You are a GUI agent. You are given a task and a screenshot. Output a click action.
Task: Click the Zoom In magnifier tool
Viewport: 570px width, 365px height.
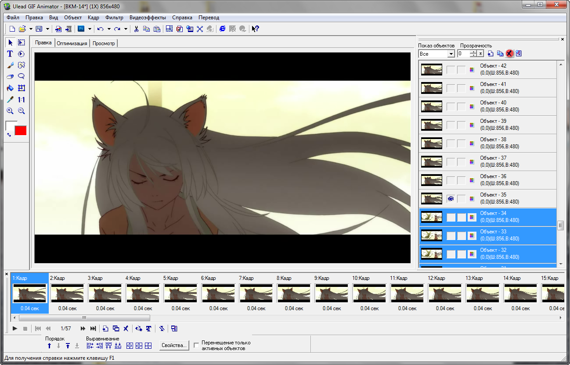[10, 111]
